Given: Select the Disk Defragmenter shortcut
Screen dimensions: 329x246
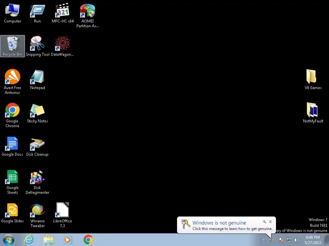Looking at the screenshot, I should [37, 182].
